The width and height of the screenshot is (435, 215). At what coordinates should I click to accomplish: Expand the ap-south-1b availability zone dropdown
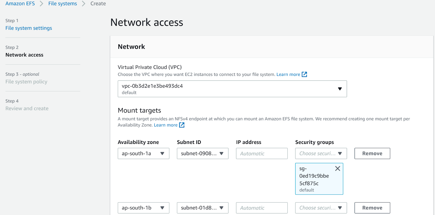pyautogui.click(x=143, y=208)
